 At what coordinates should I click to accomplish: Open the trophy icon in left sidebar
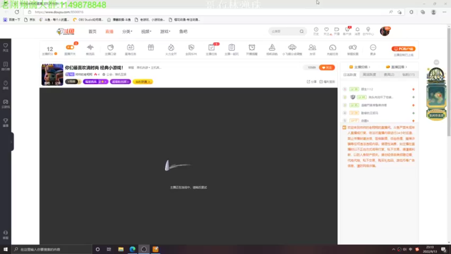(x=6, y=121)
